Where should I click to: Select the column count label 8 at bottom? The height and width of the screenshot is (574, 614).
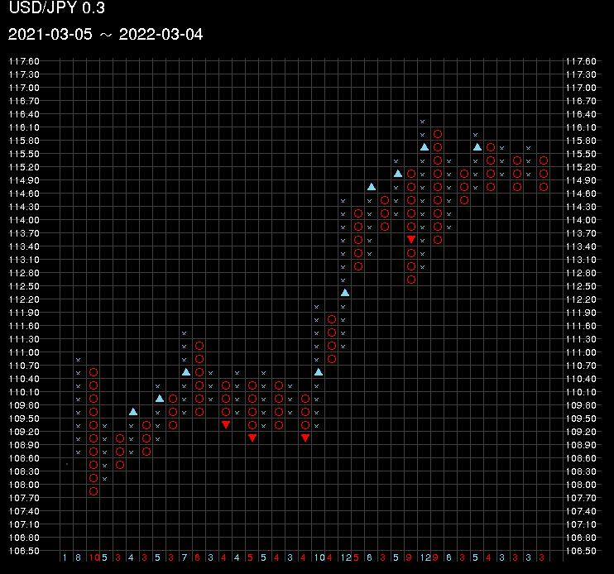78,558
